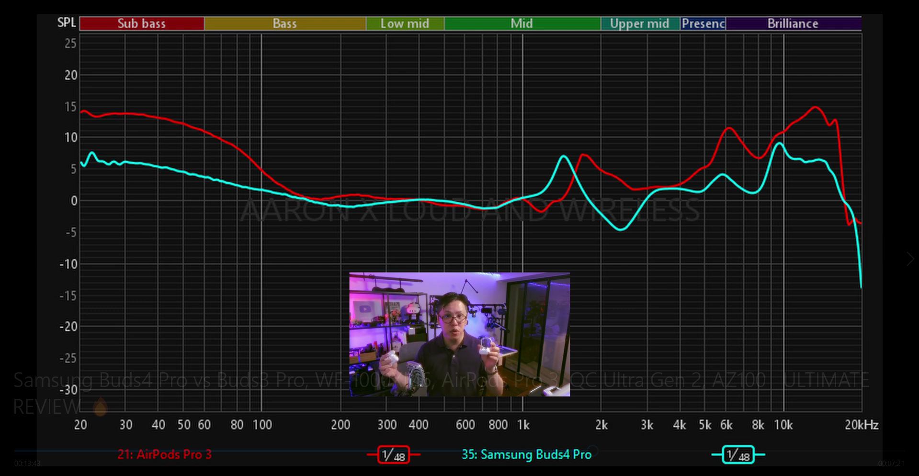Image resolution: width=919 pixels, height=476 pixels.
Task: Click the 0 dB value on SPL axis
Action: point(74,201)
